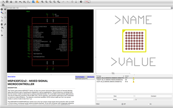The height and width of the screenshot is (108, 173).
Task: Open Help via the question mark icon
Action: point(81,2)
